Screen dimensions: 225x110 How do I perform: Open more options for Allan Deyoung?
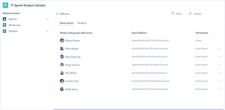pos(219,57)
